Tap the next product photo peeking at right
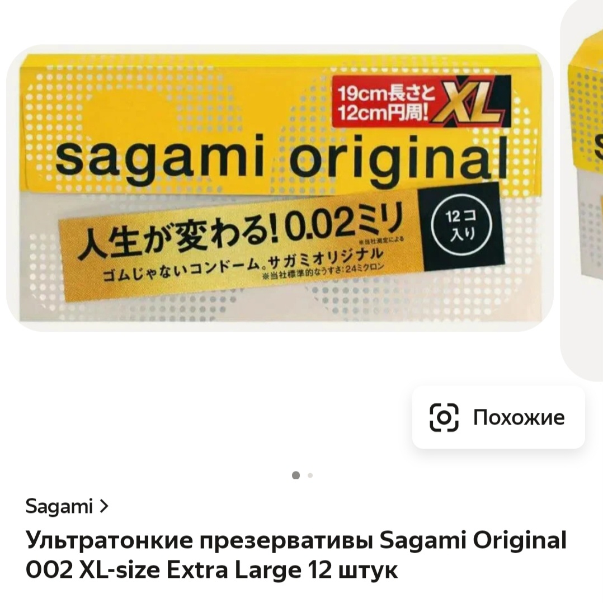 582,189
